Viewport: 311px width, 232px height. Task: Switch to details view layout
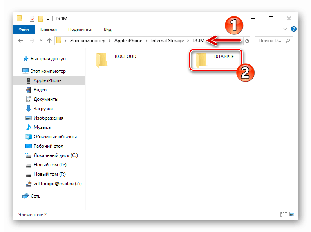284,214
